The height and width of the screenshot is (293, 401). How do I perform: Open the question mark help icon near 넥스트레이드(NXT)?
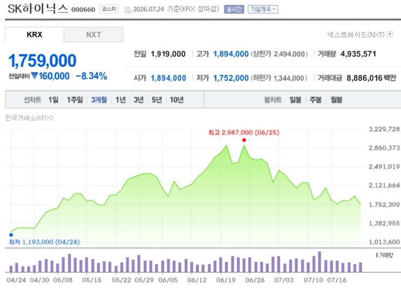tap(390, 34)
